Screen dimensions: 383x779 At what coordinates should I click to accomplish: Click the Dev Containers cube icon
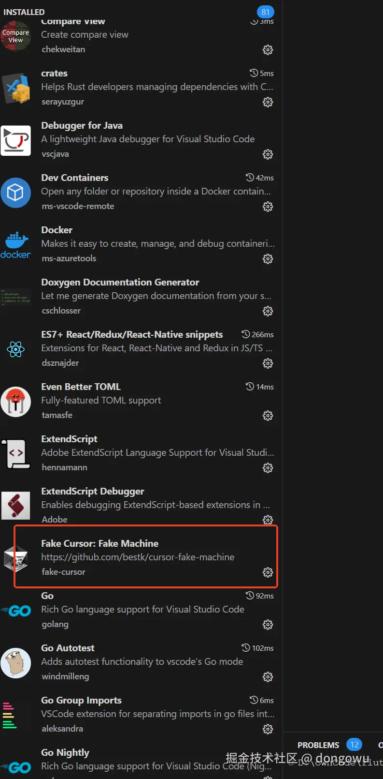click(x=16, y=193)
